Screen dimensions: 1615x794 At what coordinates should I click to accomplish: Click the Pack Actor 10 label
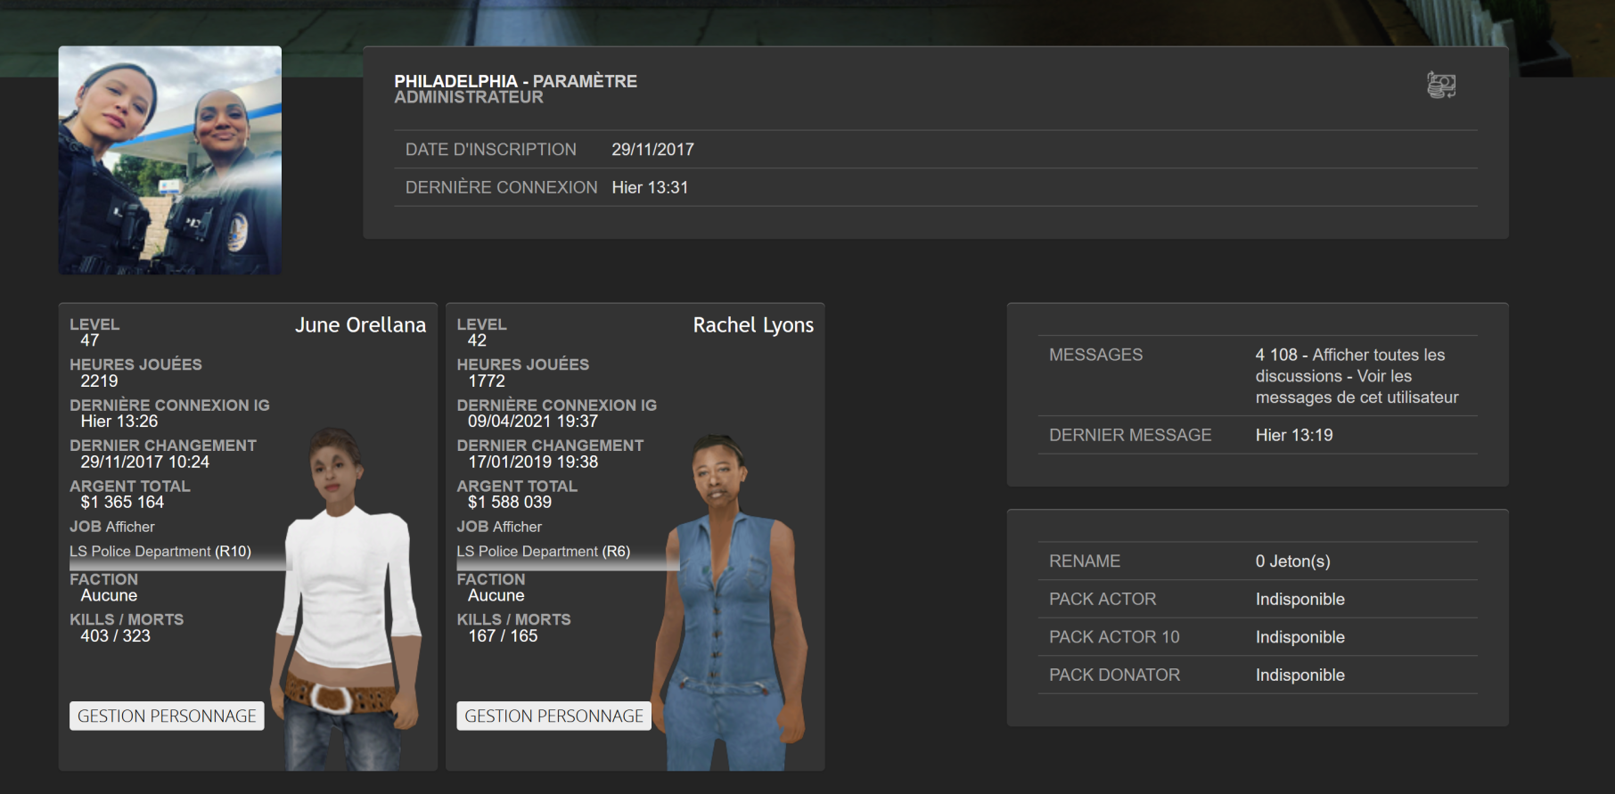click(x=1114, y=637)
